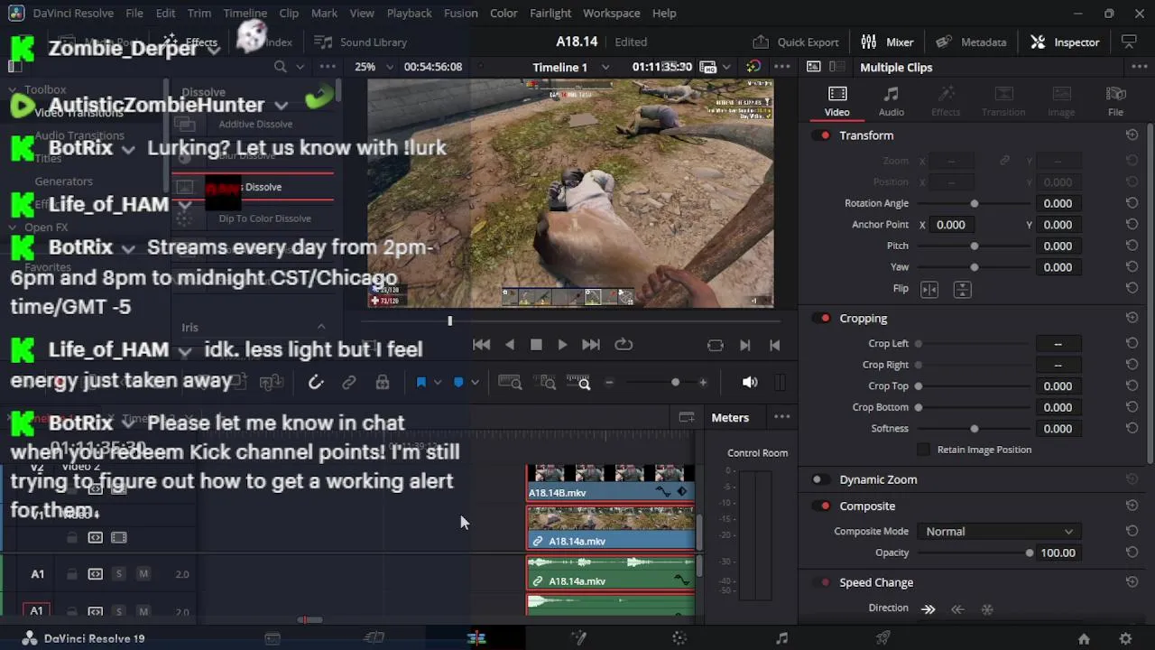Image resolution: width=1155 pixels, height=650 pixels.
Task: Mute the first A1 audio track (M)
Action: [143, 574]
